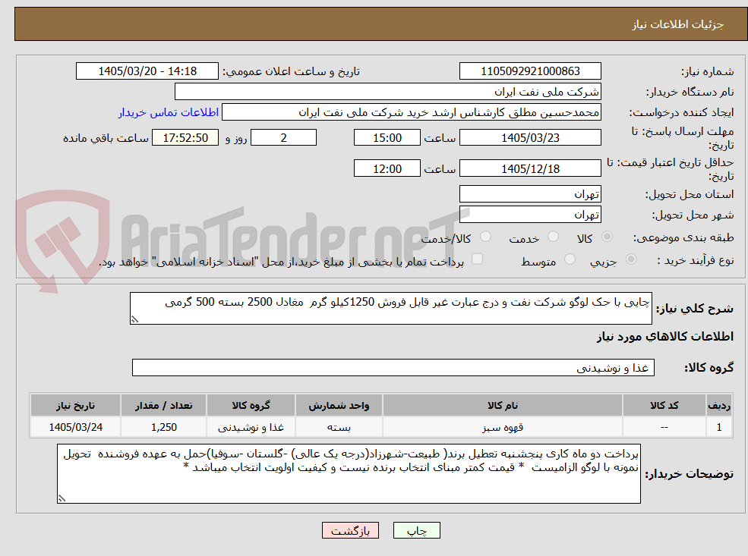Screen dimensions: 748x556
Task: Click the گروه کالا column header
Action: [x=251, y=406]
